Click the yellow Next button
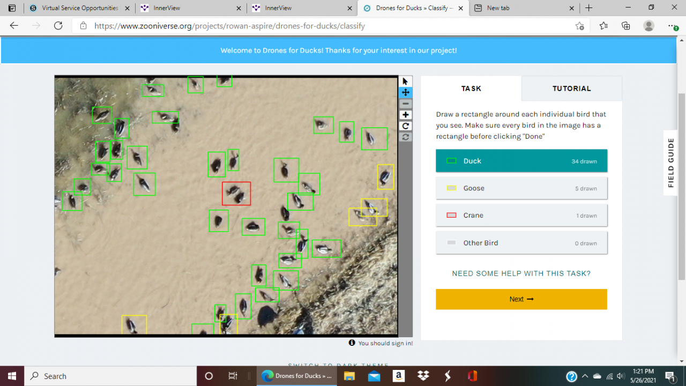 [521, 299]
